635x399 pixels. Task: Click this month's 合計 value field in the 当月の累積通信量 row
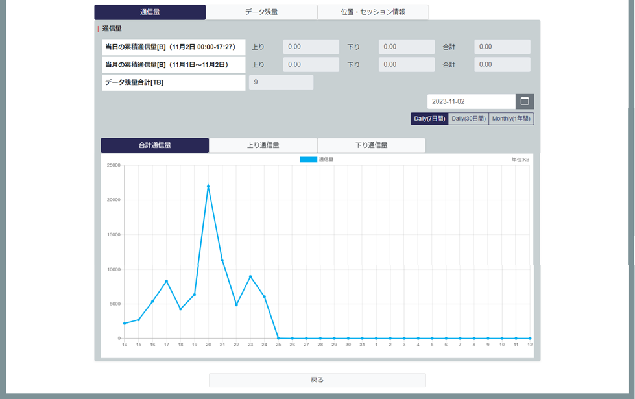click(502, 64)
